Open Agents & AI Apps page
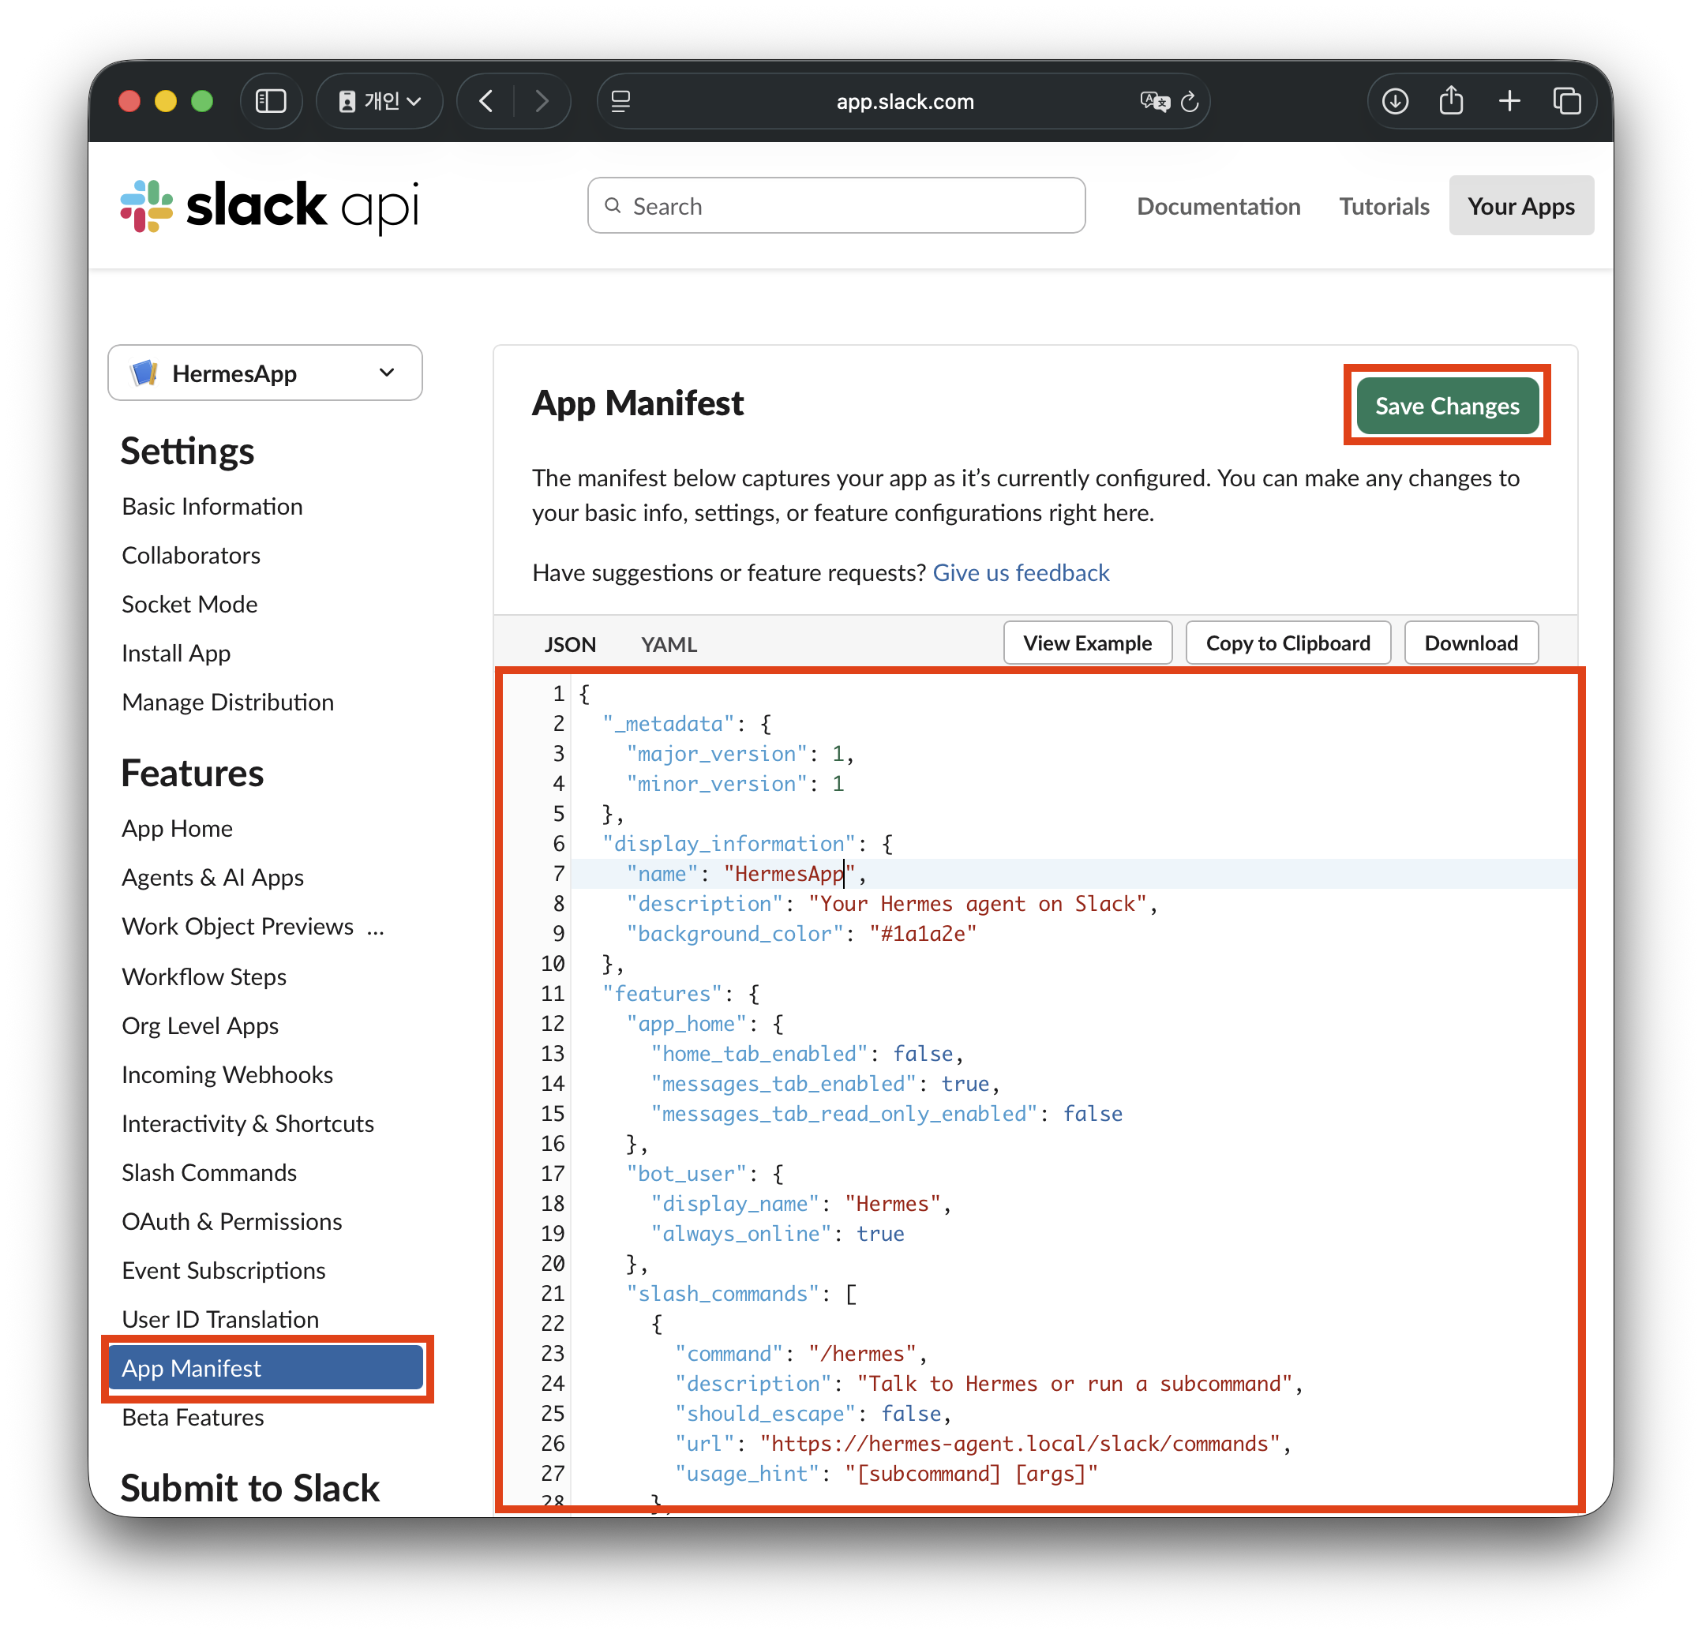 (213, 878)
